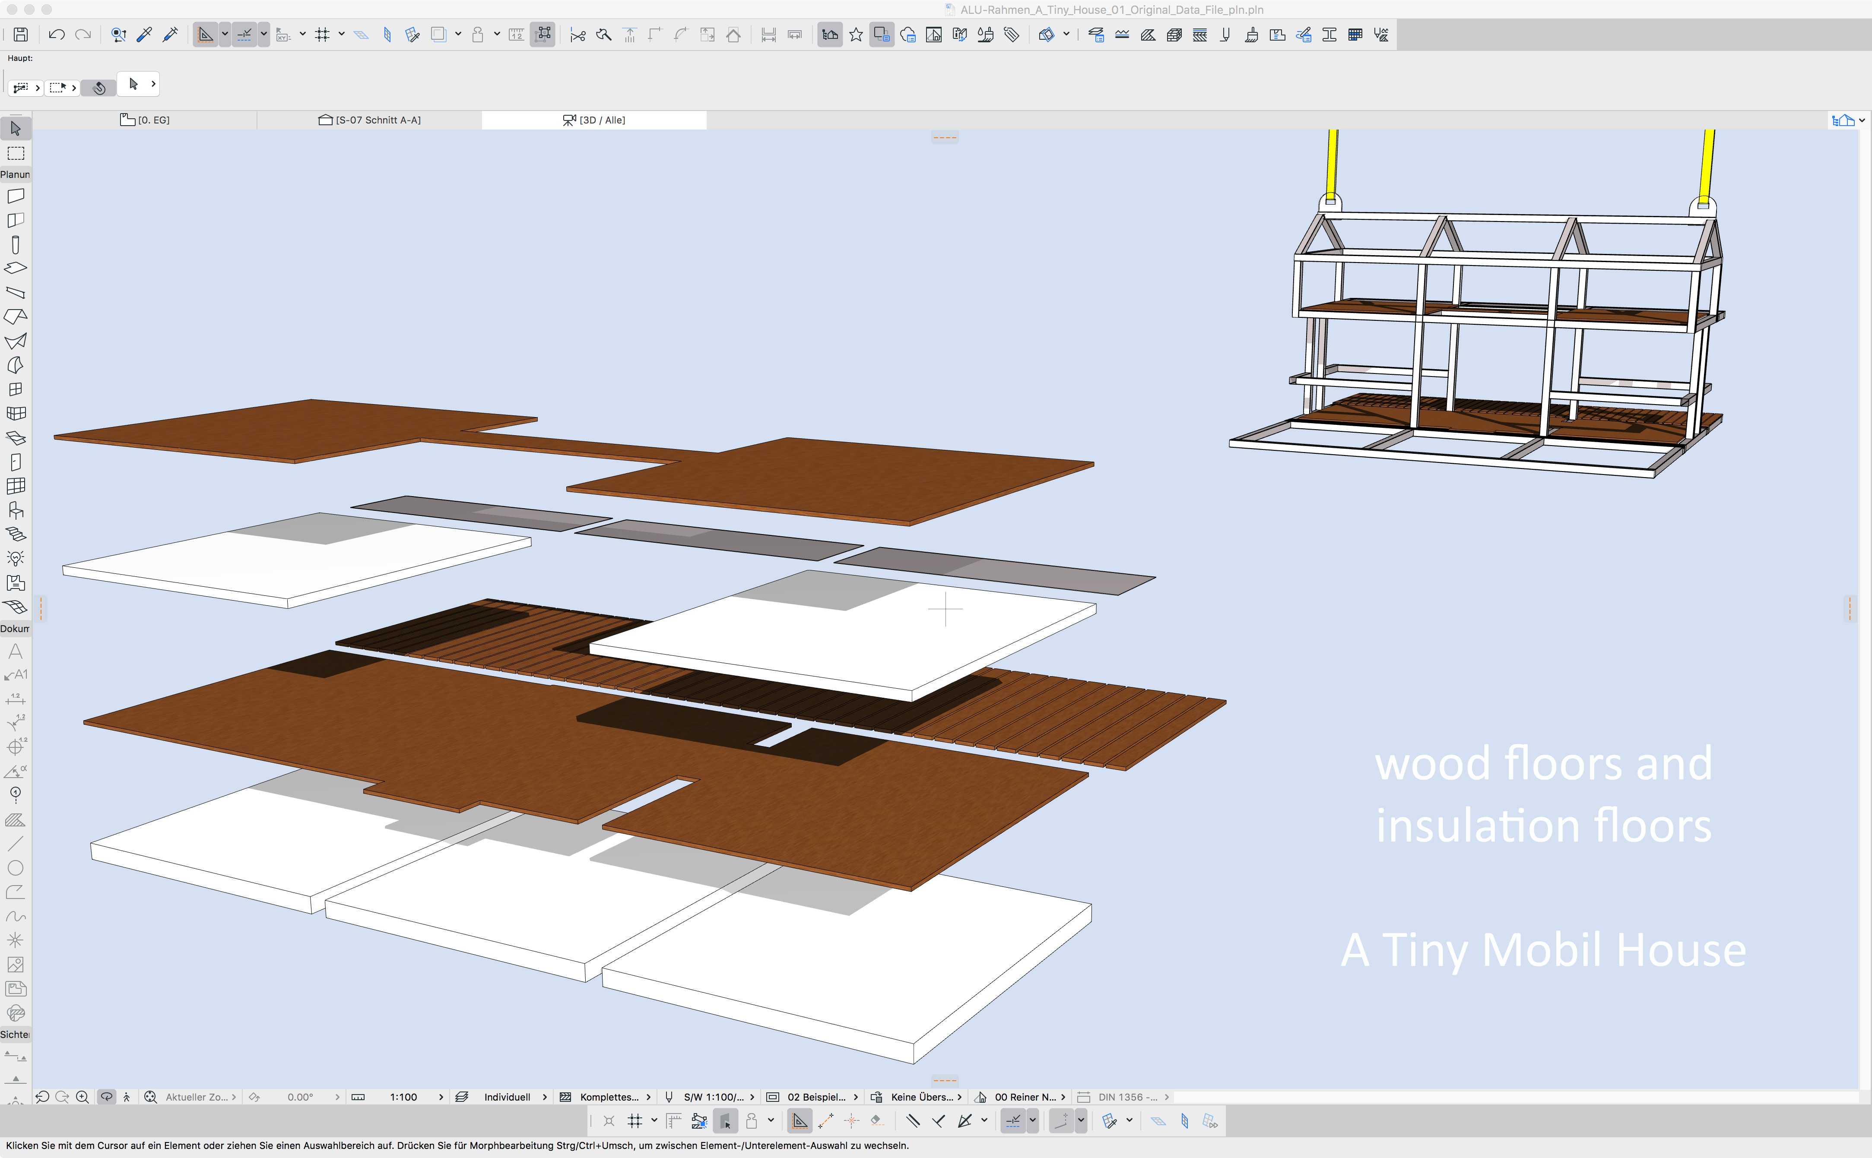Click the scissors trim tool icon
Viewport: 1872px width, 1158px height.
point(577,35)
